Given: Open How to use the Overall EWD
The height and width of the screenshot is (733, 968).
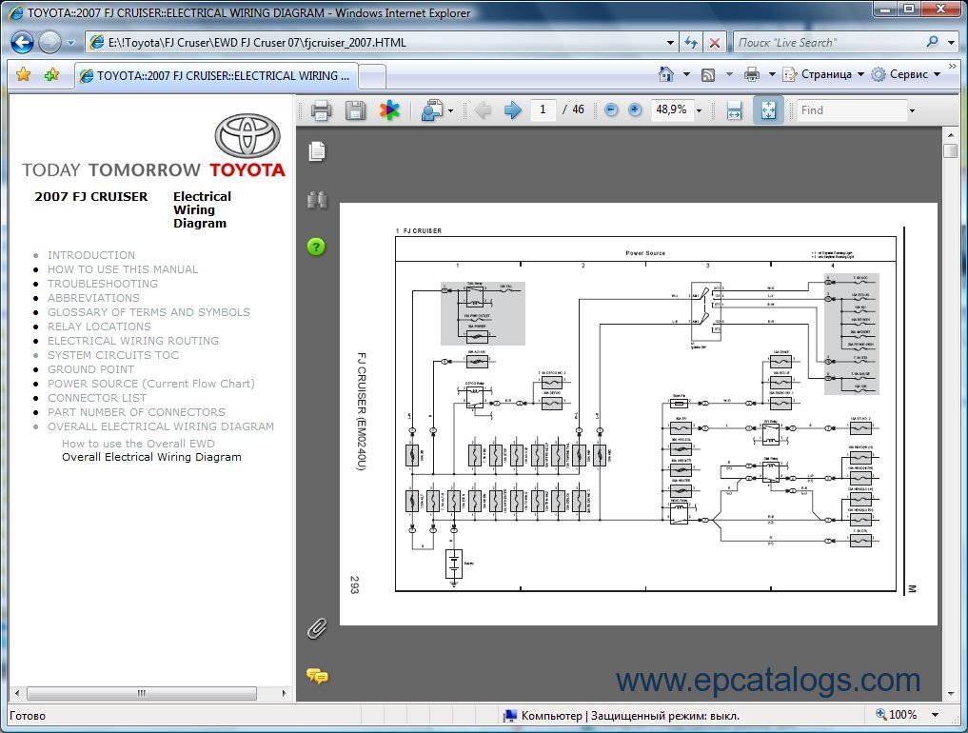Looking at the screenshot, I should (x=138, y=444).
